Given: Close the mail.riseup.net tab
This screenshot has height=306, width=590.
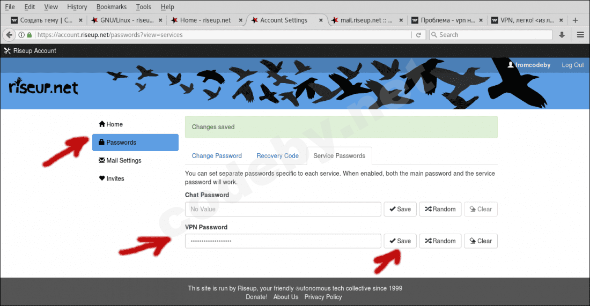Looking at the screenshot, I should pos(401,20).
